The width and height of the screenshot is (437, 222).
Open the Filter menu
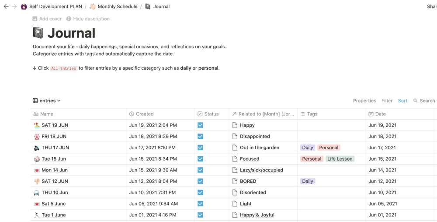(x=387, y=101)
